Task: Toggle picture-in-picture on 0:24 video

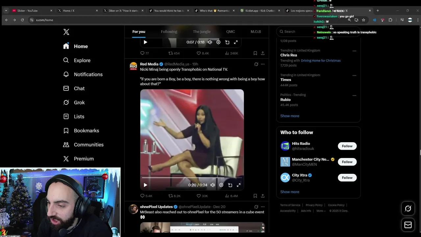Action: pos(230,185)
